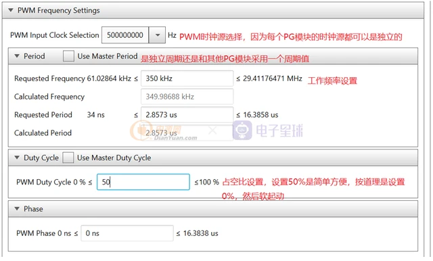The image size is (433, 261).
Task: Click the PWM Phase 0 ns field
Action: [x=127, y=233]
